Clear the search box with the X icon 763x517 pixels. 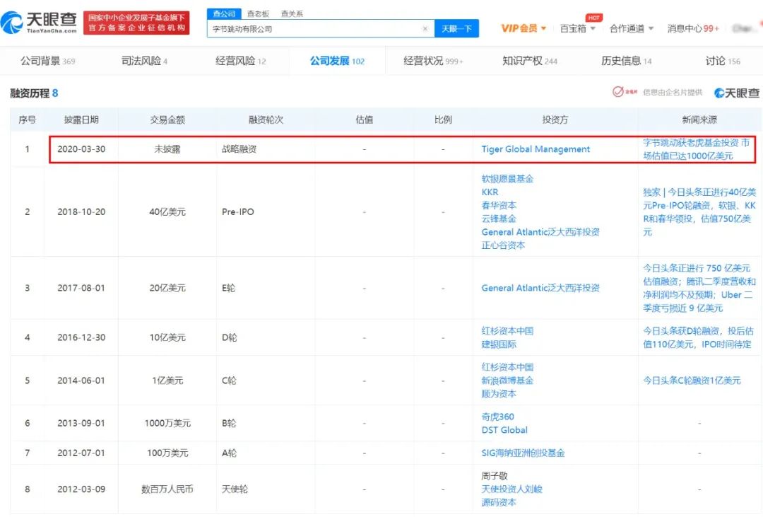click(425, 29)
